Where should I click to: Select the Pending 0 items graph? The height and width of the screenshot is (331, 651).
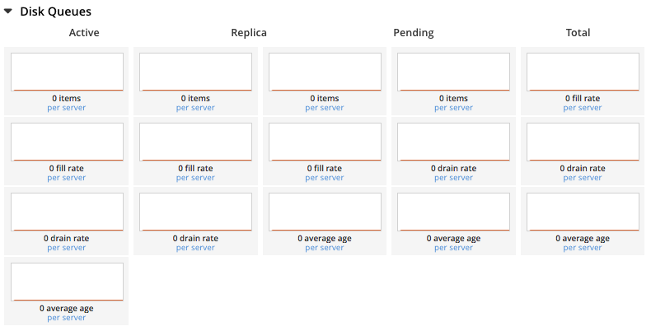pyautogui.click(x=453, y=72)
